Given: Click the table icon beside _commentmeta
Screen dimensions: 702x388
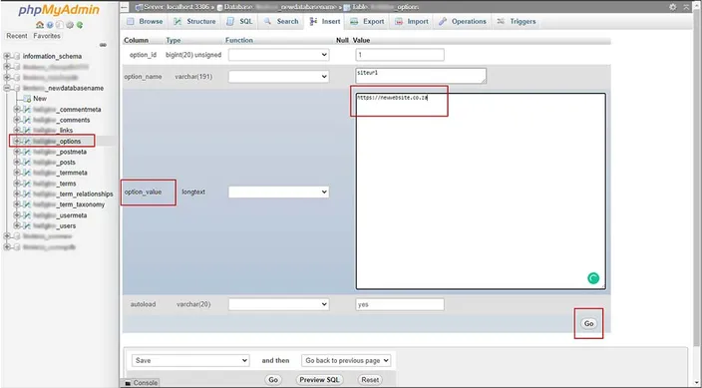Looking at the screenshot, I should [27, 110].
